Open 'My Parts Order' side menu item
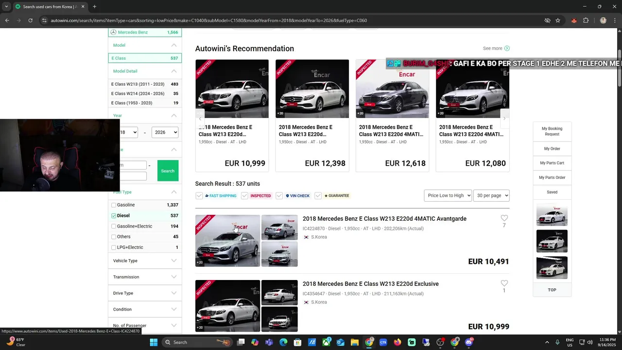This screenshot has height=350, width=622. point(552,177)
